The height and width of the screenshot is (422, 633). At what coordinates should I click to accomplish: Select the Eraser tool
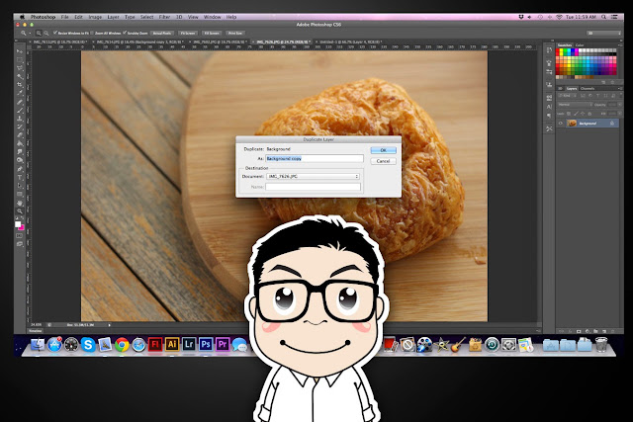pos(20,135)
